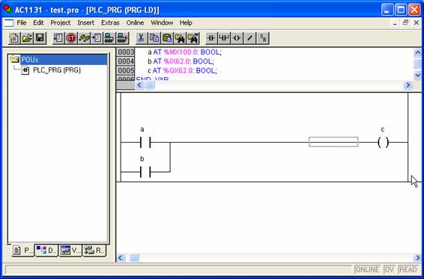Screen dimensions: 424x279
Task: Open the Online menu
Action: [x=135, y=22]
